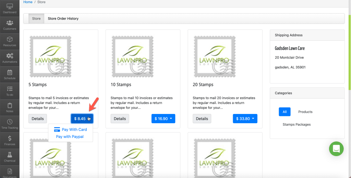Click the 5 Stamps product image
Viewport: 351px width, 178px height.
point(51,56)
